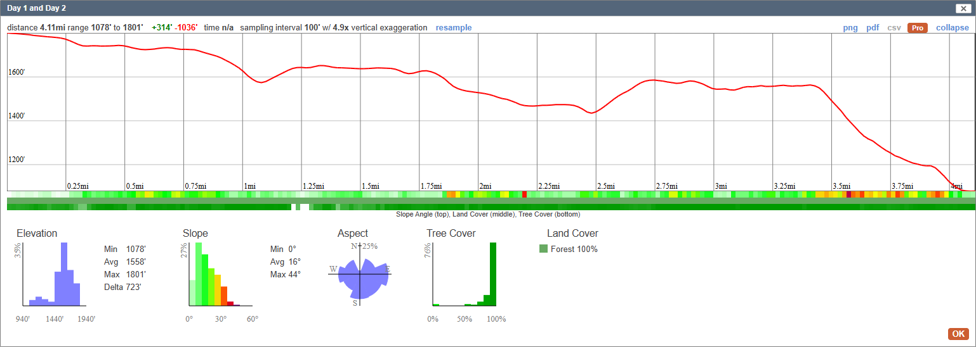Image resolution: width=976 pixels, height=347 pixels.
Task: Collapse the elevation profile panel
Action: coord(953,28)
